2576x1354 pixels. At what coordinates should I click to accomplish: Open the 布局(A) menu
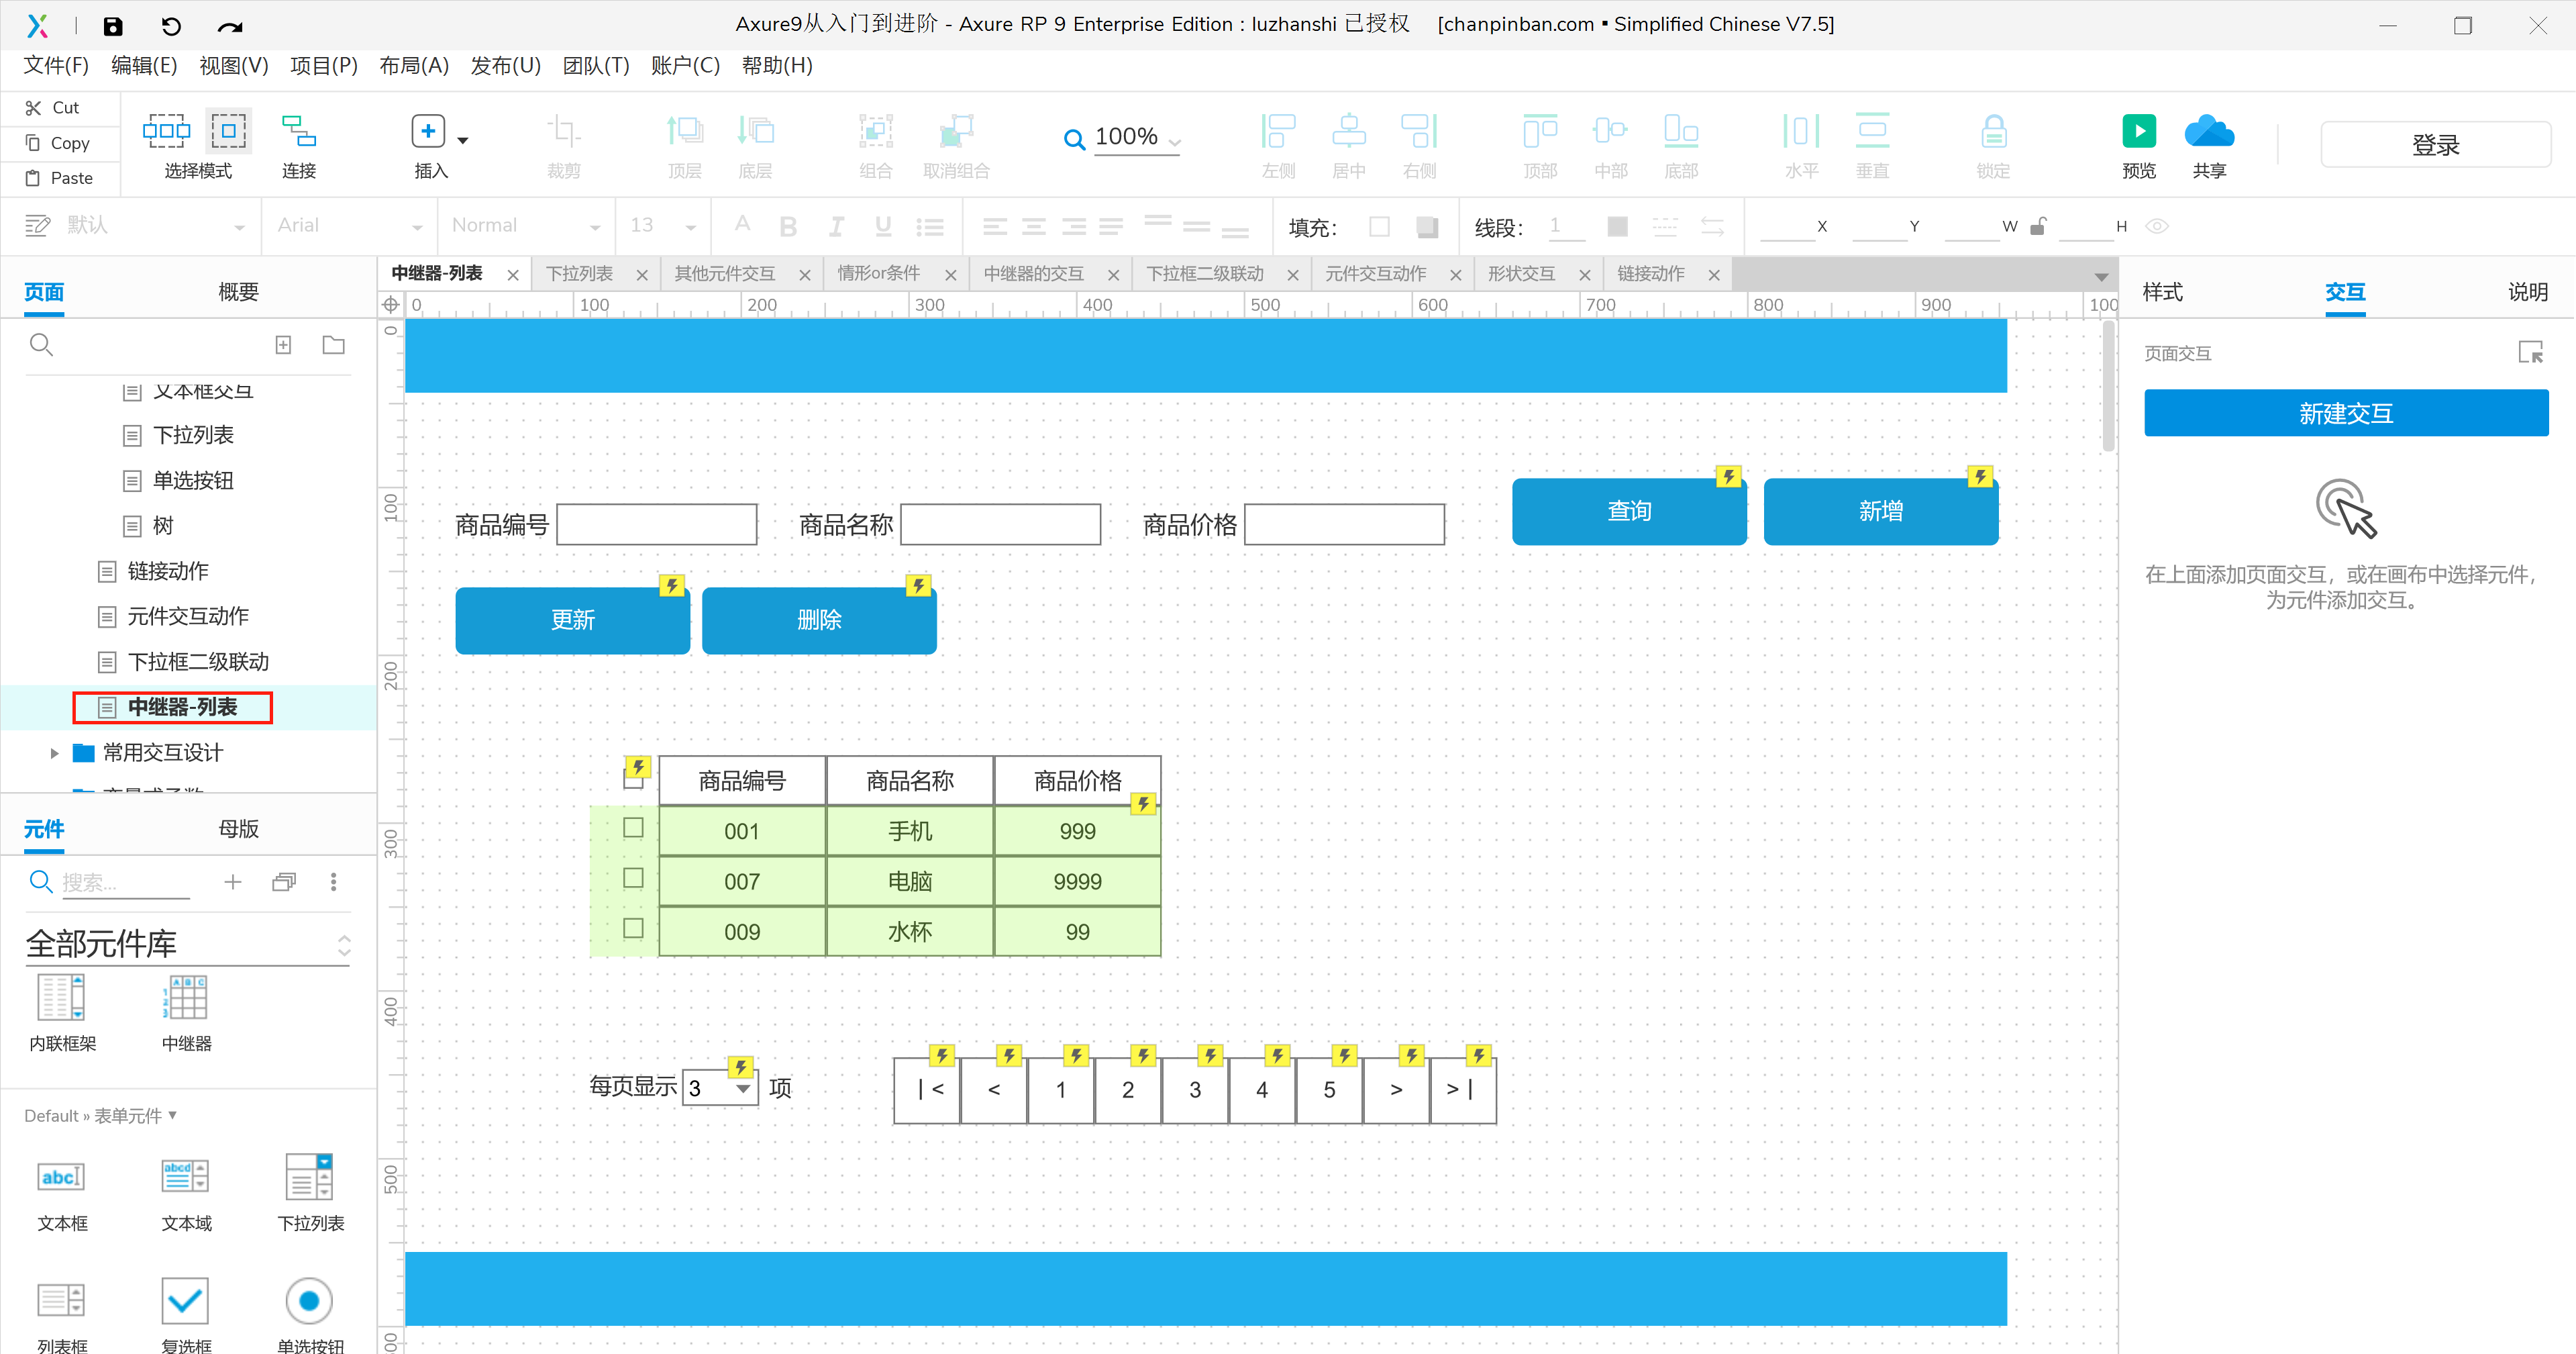click(x=413, y=66)
